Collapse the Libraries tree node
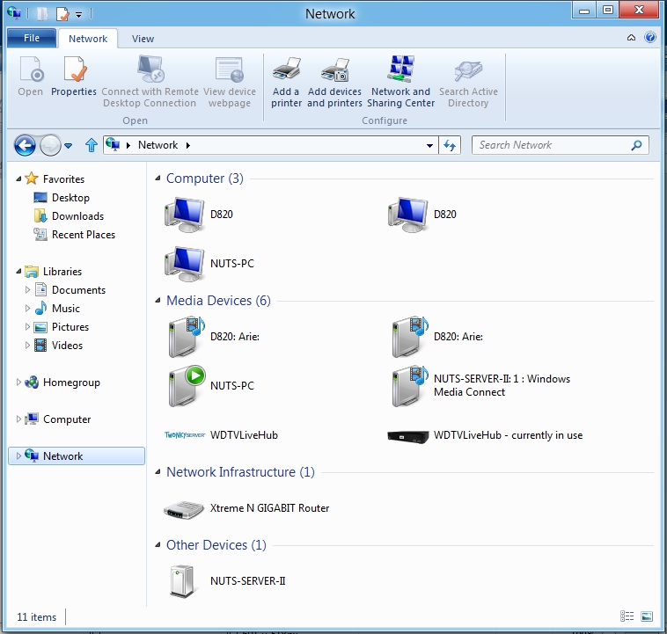 18,272
